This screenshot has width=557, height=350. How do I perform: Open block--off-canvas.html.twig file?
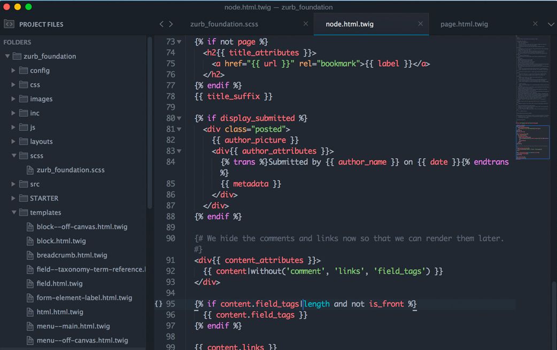point(82,227)
